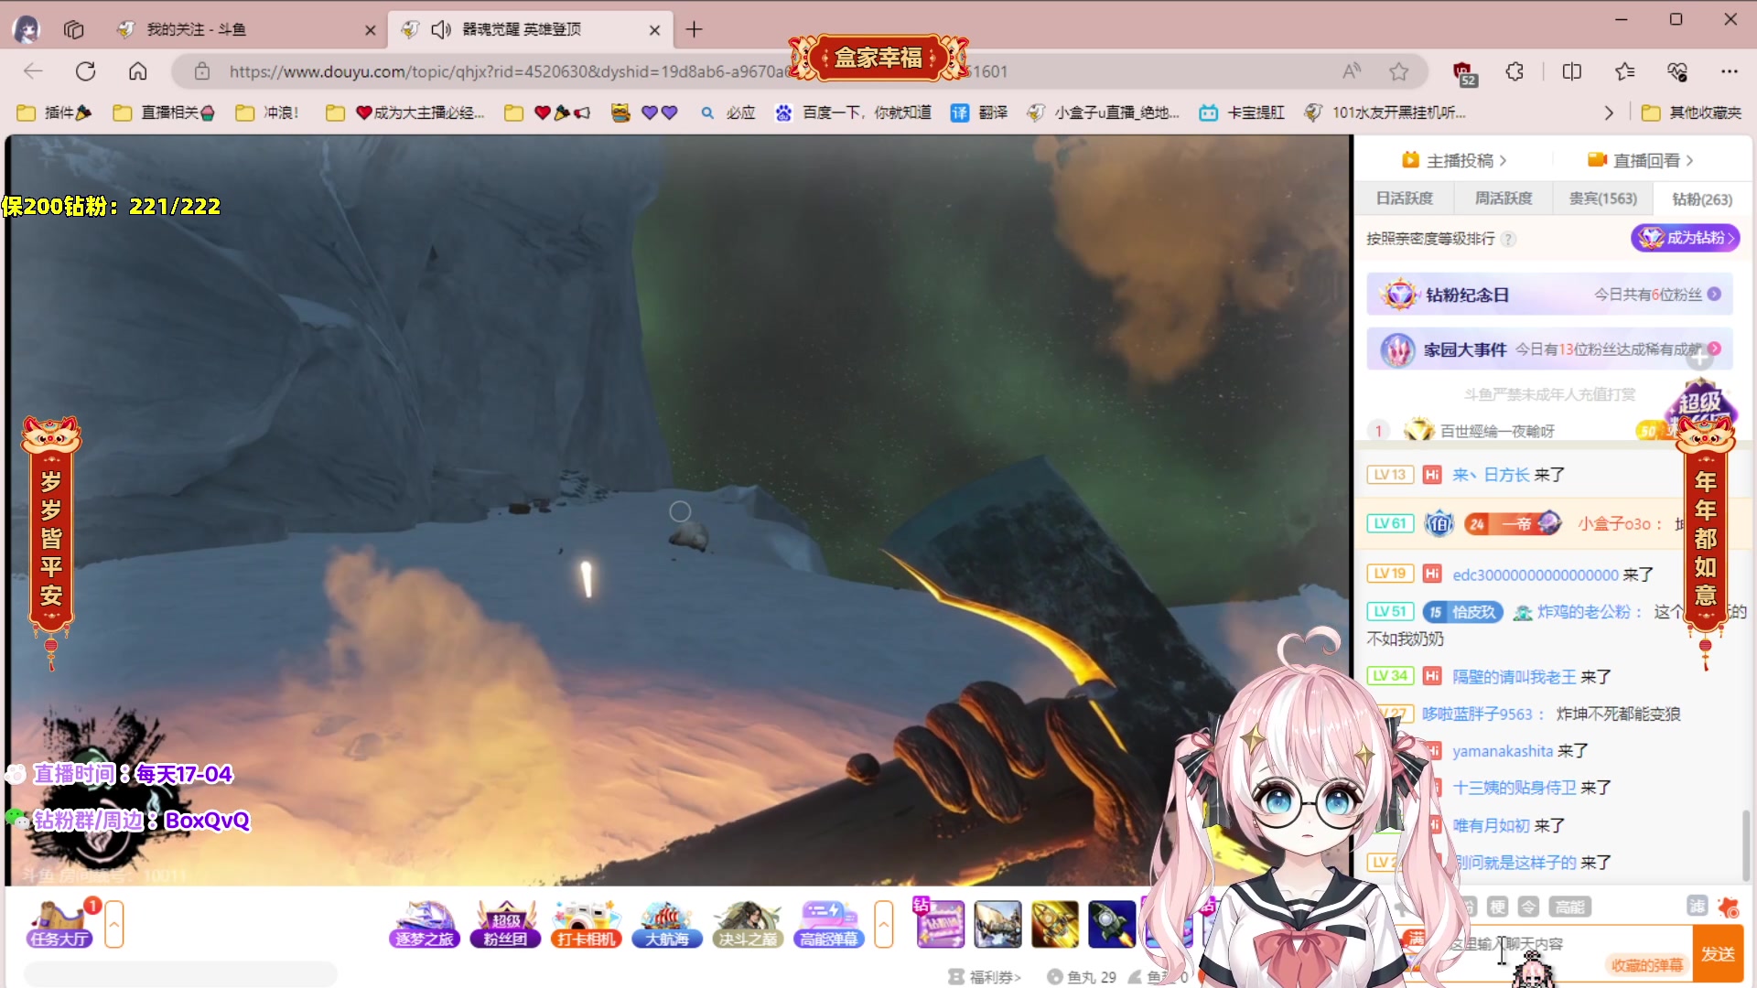The width and height of the screenshot is (1757, 988).
Task: Expand hidden favorites bar items
Action: pyautogui.click(x=1609, y=113)
